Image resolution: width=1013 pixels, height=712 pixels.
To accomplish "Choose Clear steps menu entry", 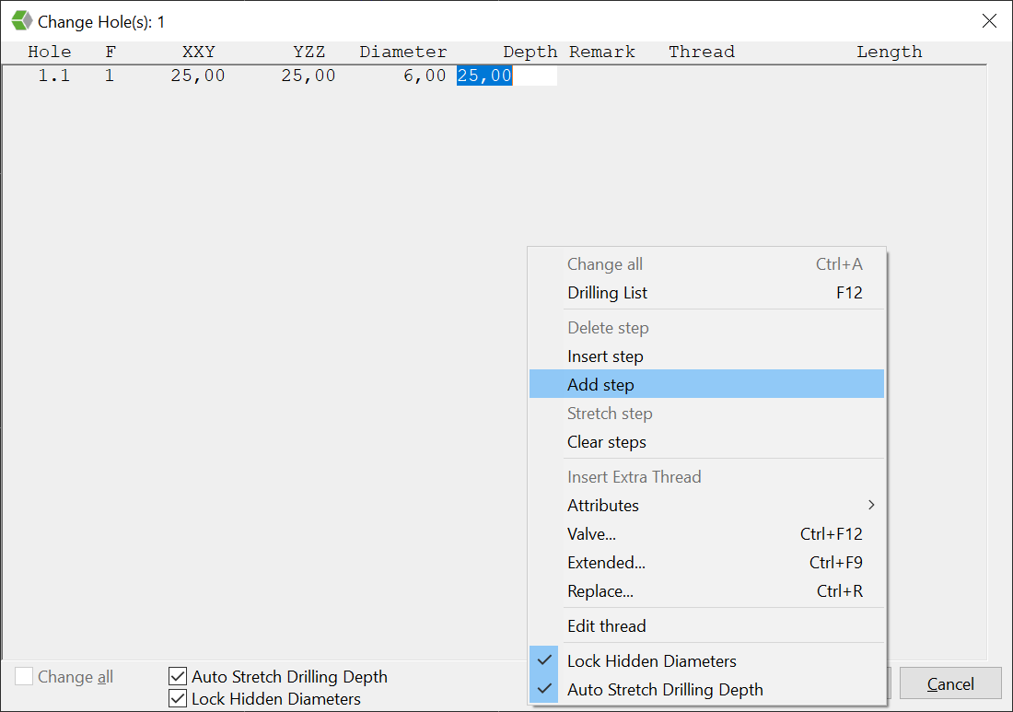I will [706, 442].
